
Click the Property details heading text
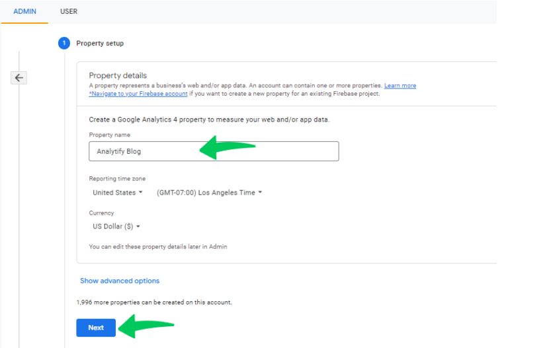(118, 75)
